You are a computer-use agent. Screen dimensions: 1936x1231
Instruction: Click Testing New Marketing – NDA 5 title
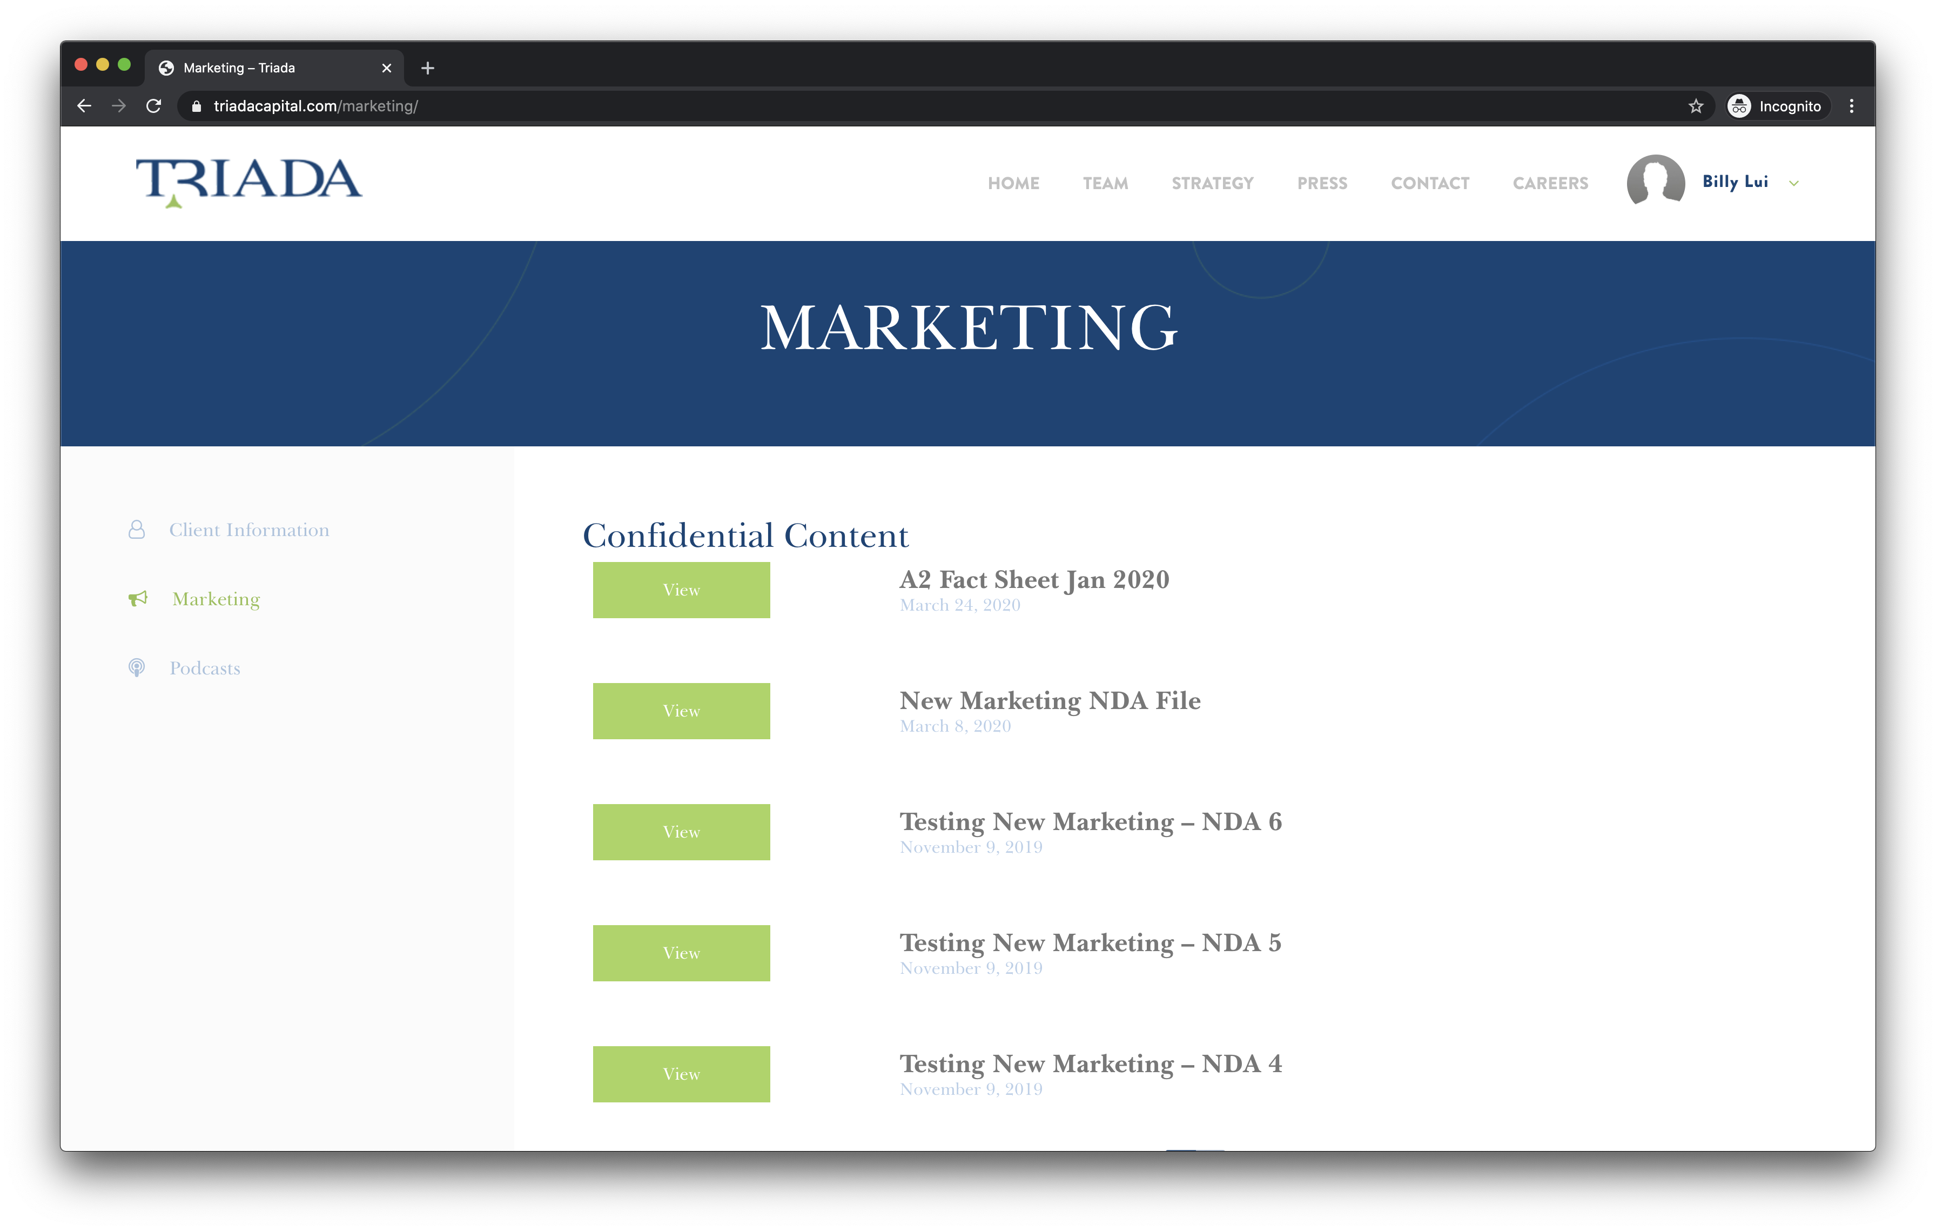pos(1090,942)
